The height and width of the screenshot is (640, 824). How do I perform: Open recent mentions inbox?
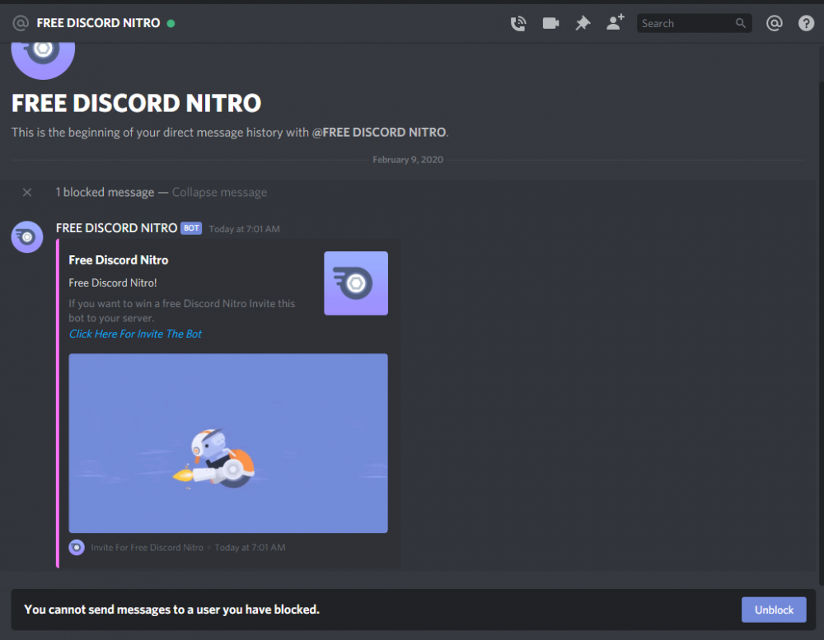click(774, 23)
